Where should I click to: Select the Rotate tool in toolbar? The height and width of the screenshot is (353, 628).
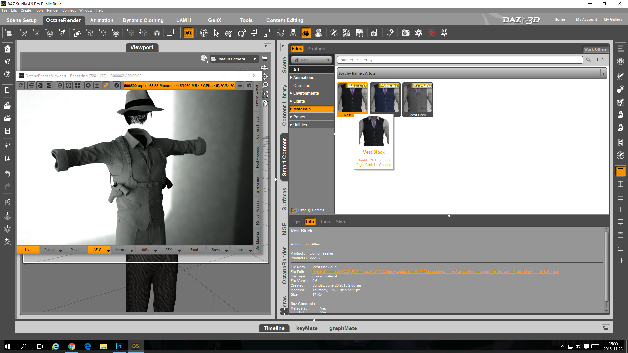242,33
